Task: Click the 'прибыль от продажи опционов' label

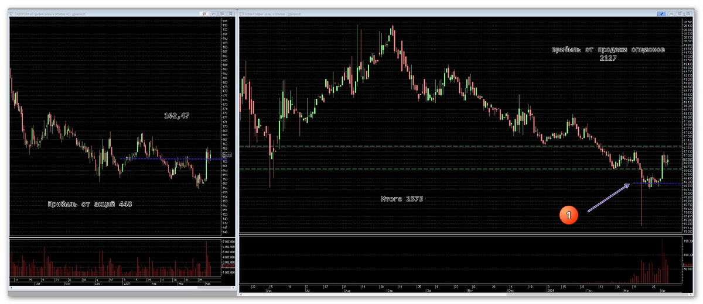Action: point(609,50)
